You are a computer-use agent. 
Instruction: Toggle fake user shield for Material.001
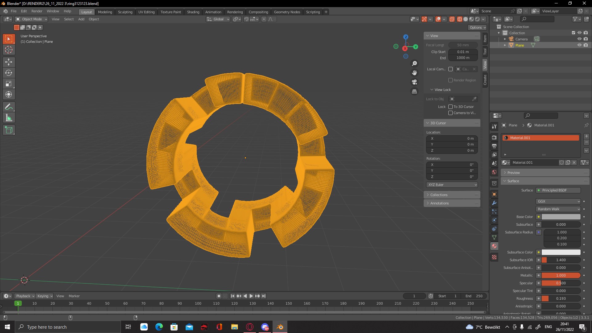tap(562, 162)
